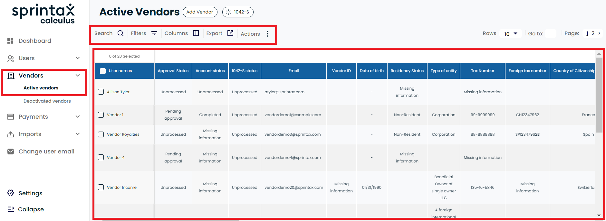Image resolution: width=606 pixels, height=221 pixels.
Task: Click the Search toolbar label
Action: click(x=103, y=33)
